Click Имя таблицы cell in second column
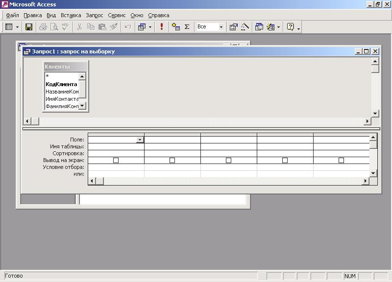392x282 pixels. (x=172, y=146)
